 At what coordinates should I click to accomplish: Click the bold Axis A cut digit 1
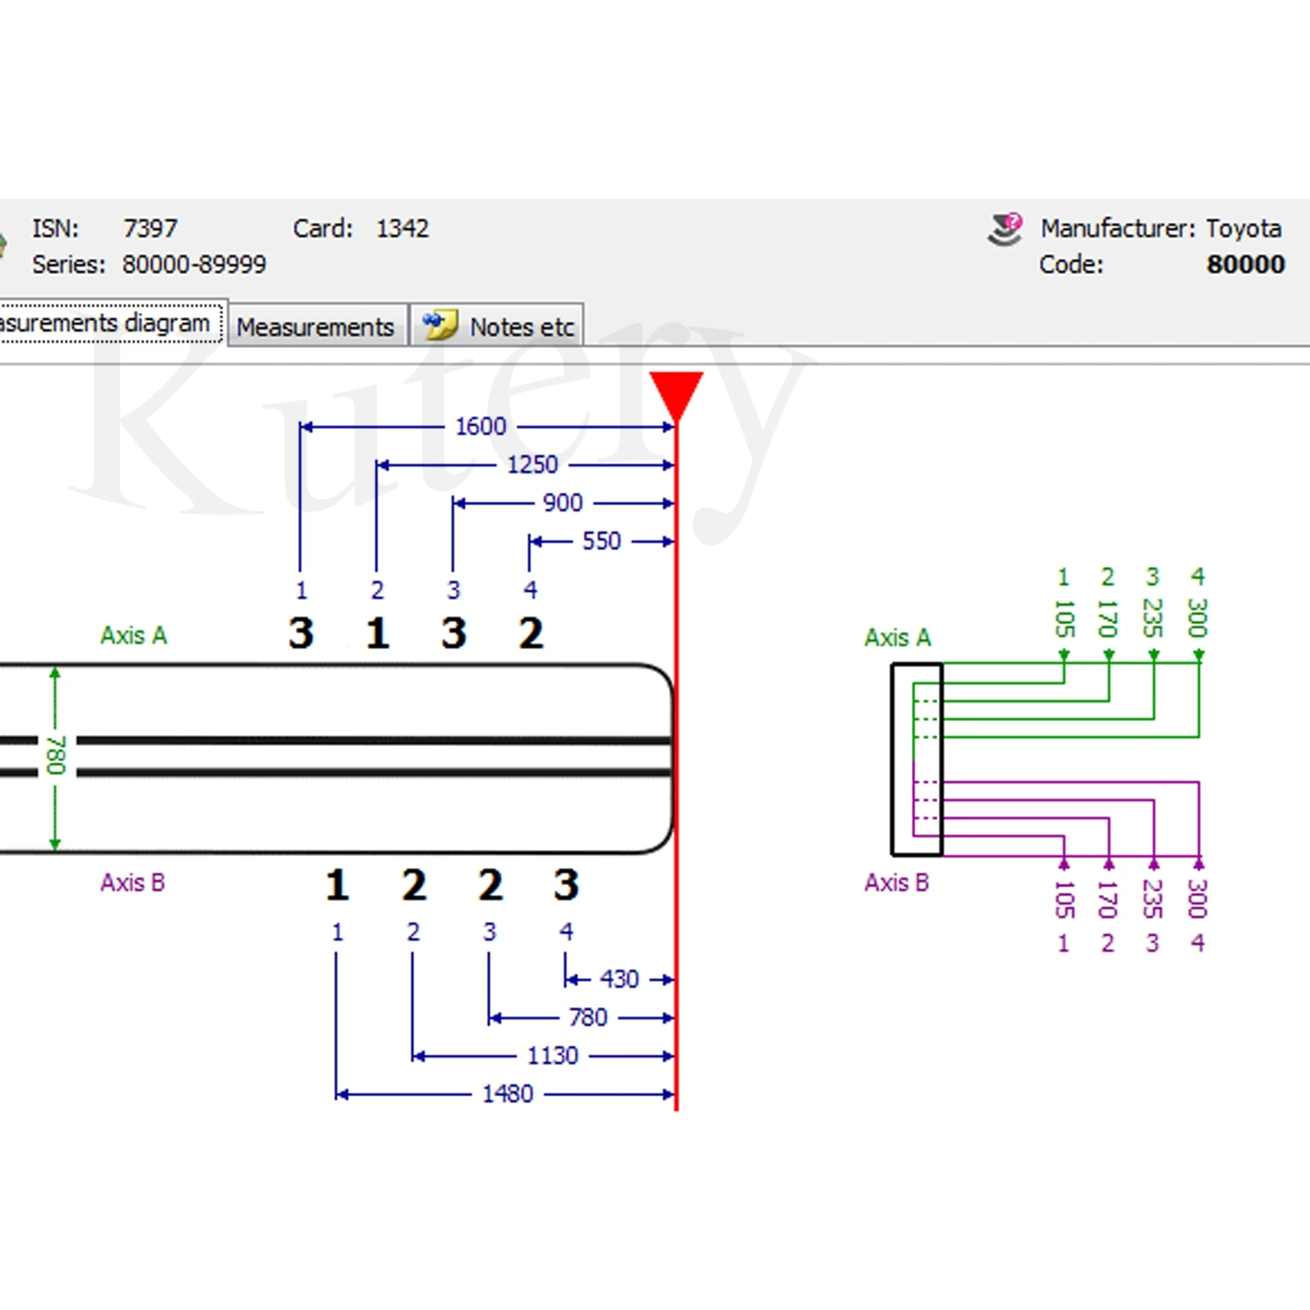377,633
